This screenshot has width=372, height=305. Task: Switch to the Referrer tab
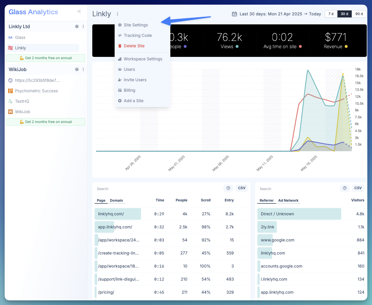(x=267, y=201)
